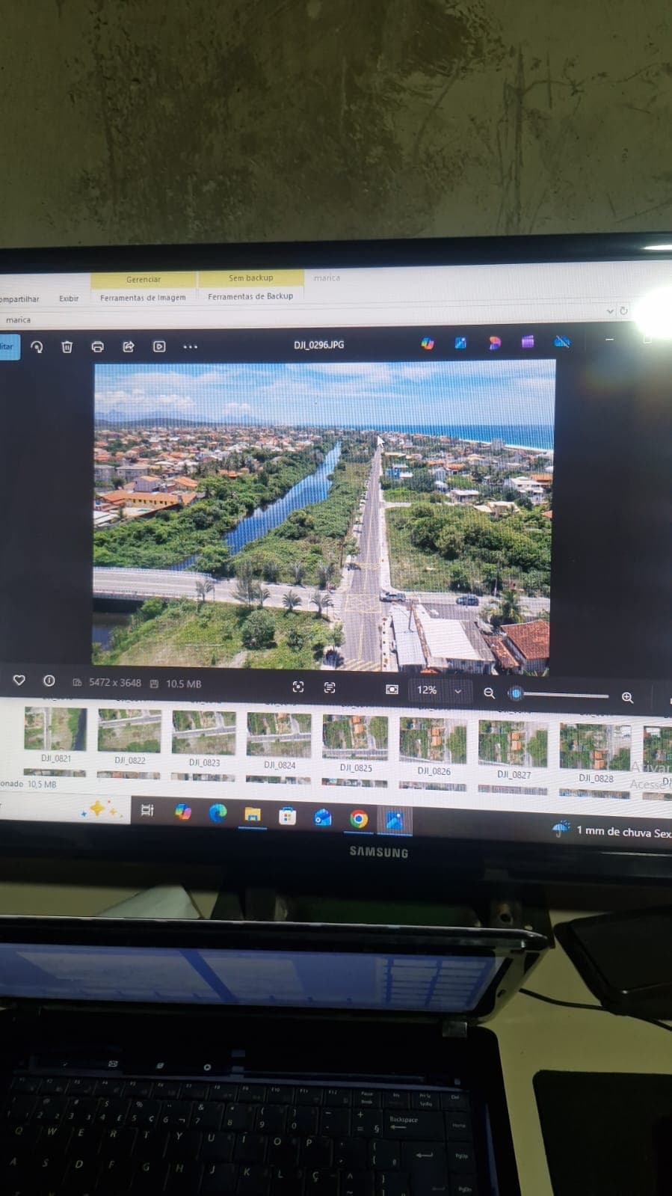Open the Clipchamp video editor icon
This screenshot has height=1196, width=672.
click(528, 342)
